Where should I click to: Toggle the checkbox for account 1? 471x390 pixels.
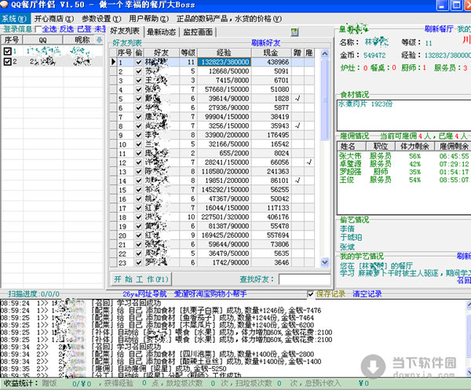click(x=8, y=51)
